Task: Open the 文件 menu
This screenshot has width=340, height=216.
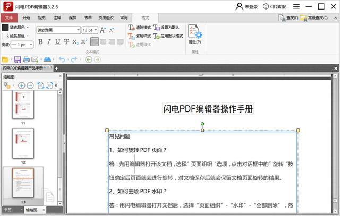Action: 9,18
